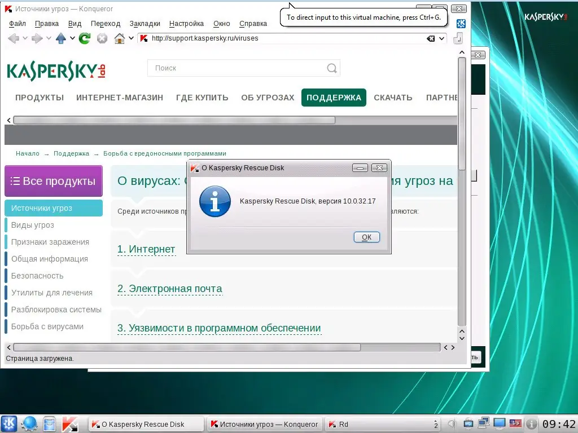The width and height of the screenshot is (578, 433).
Task: Open the Настройка menu
Action: tap(186, 23)
